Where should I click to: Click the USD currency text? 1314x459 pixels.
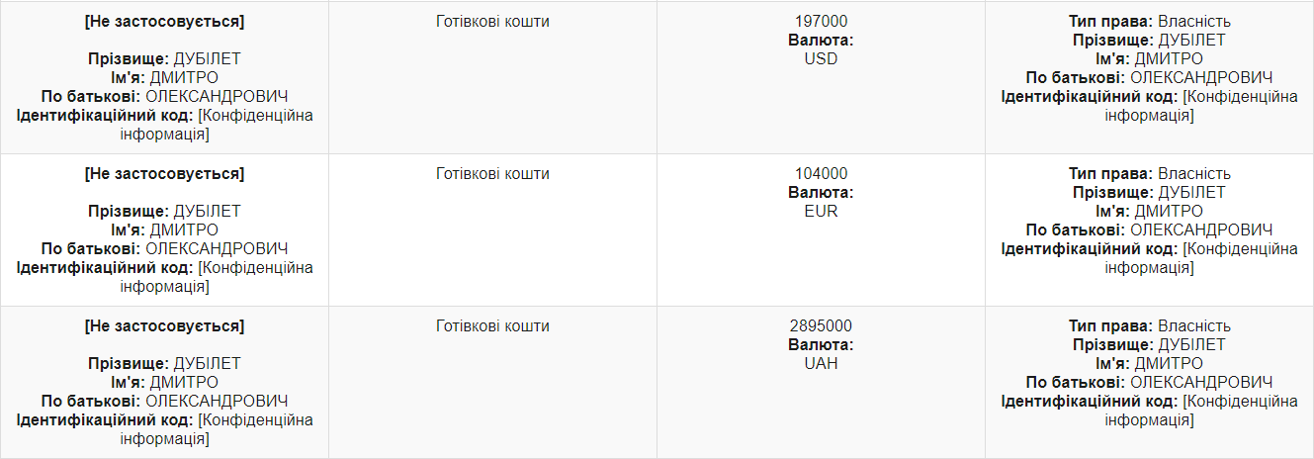(821, 59)
